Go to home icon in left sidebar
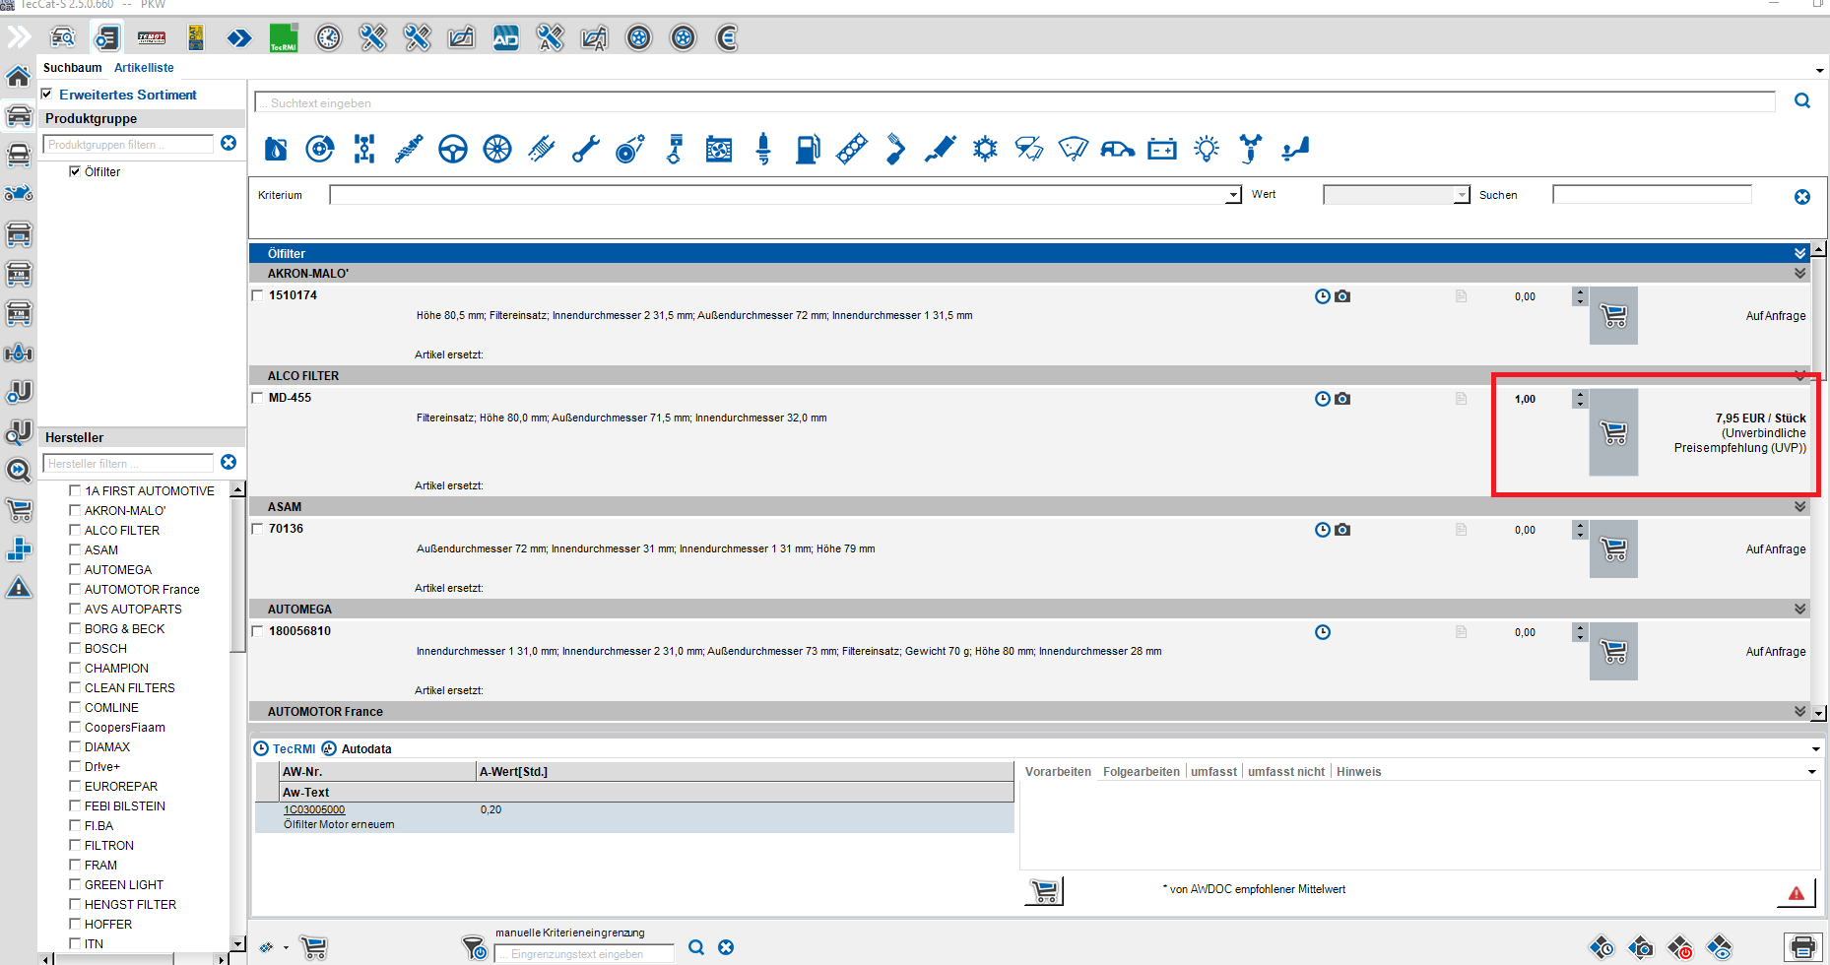The width and height of the screenshot is (1830, 965). 19,76
